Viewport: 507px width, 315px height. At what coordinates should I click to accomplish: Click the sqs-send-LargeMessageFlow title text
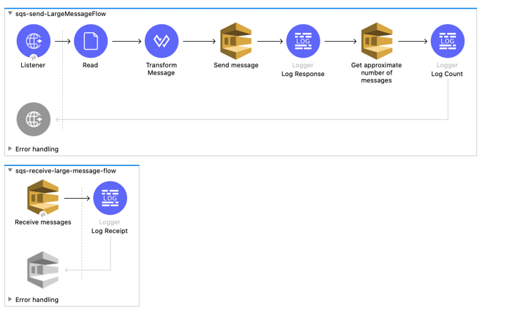[x=61, y=14]
